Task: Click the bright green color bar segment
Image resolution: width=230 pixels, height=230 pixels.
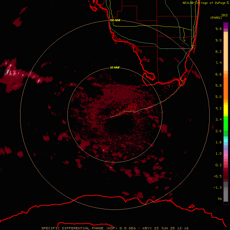Action: [226, 123]
